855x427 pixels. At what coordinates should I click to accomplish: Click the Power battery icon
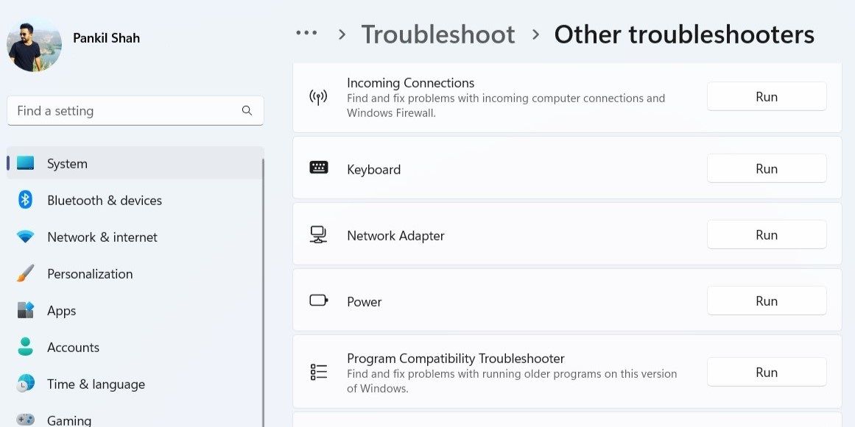coord(317,300)
